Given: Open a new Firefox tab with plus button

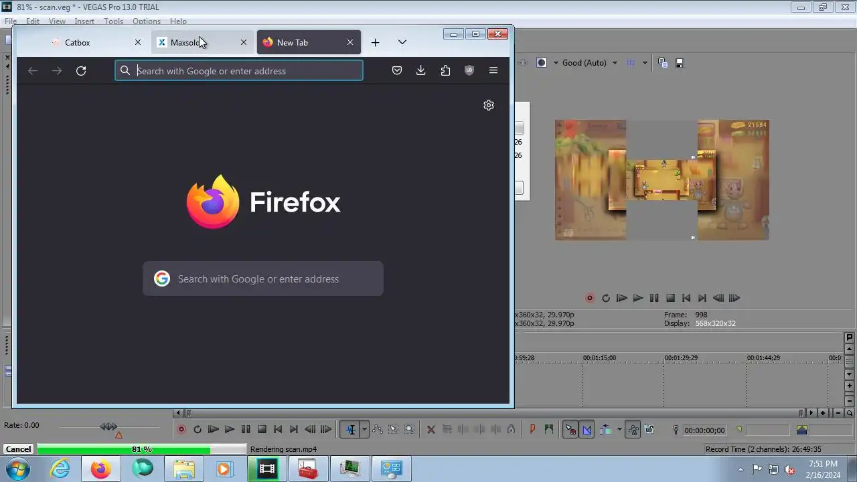Looking at the screenshot, I should tap(375, 42).
